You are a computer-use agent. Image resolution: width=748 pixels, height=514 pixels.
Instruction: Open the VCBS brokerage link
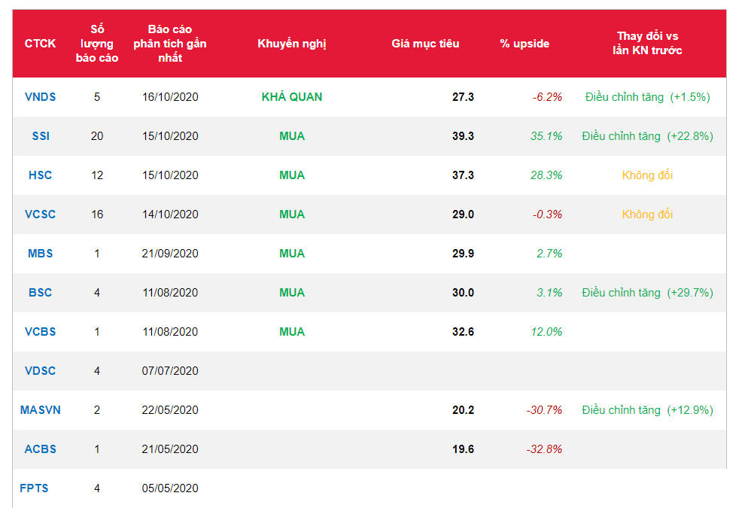point(40,332)
